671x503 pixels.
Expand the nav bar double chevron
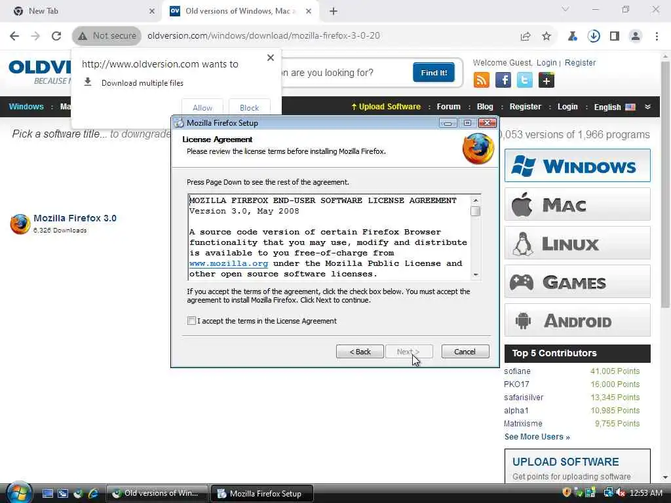tap(647, 107)
